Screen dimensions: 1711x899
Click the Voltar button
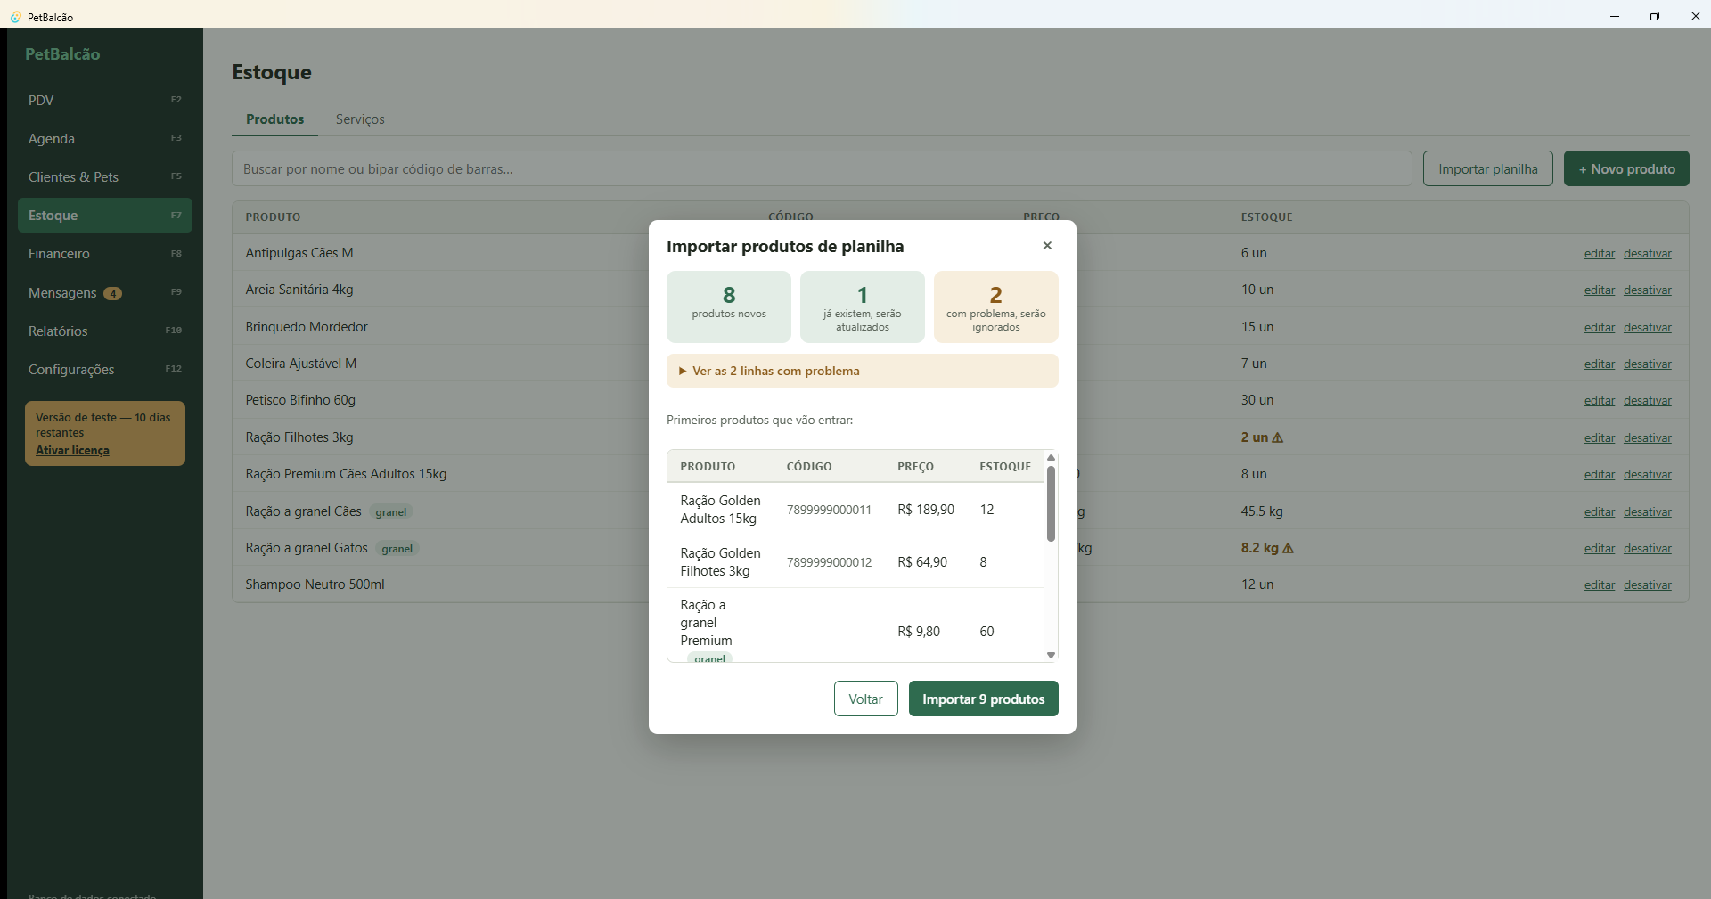[x=865, y=699]
